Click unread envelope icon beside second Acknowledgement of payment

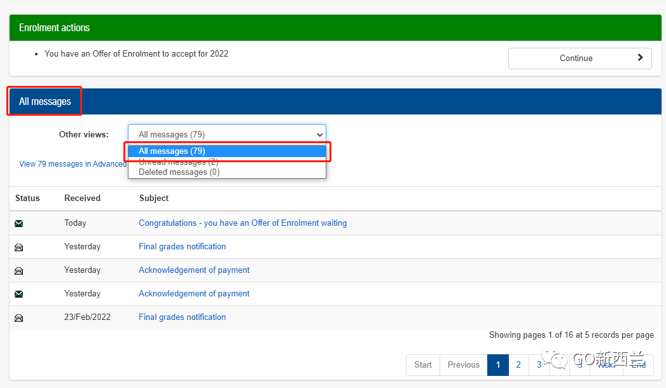coord(18,294)
